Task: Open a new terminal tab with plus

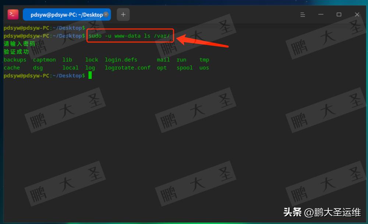Action: [123, 15]
